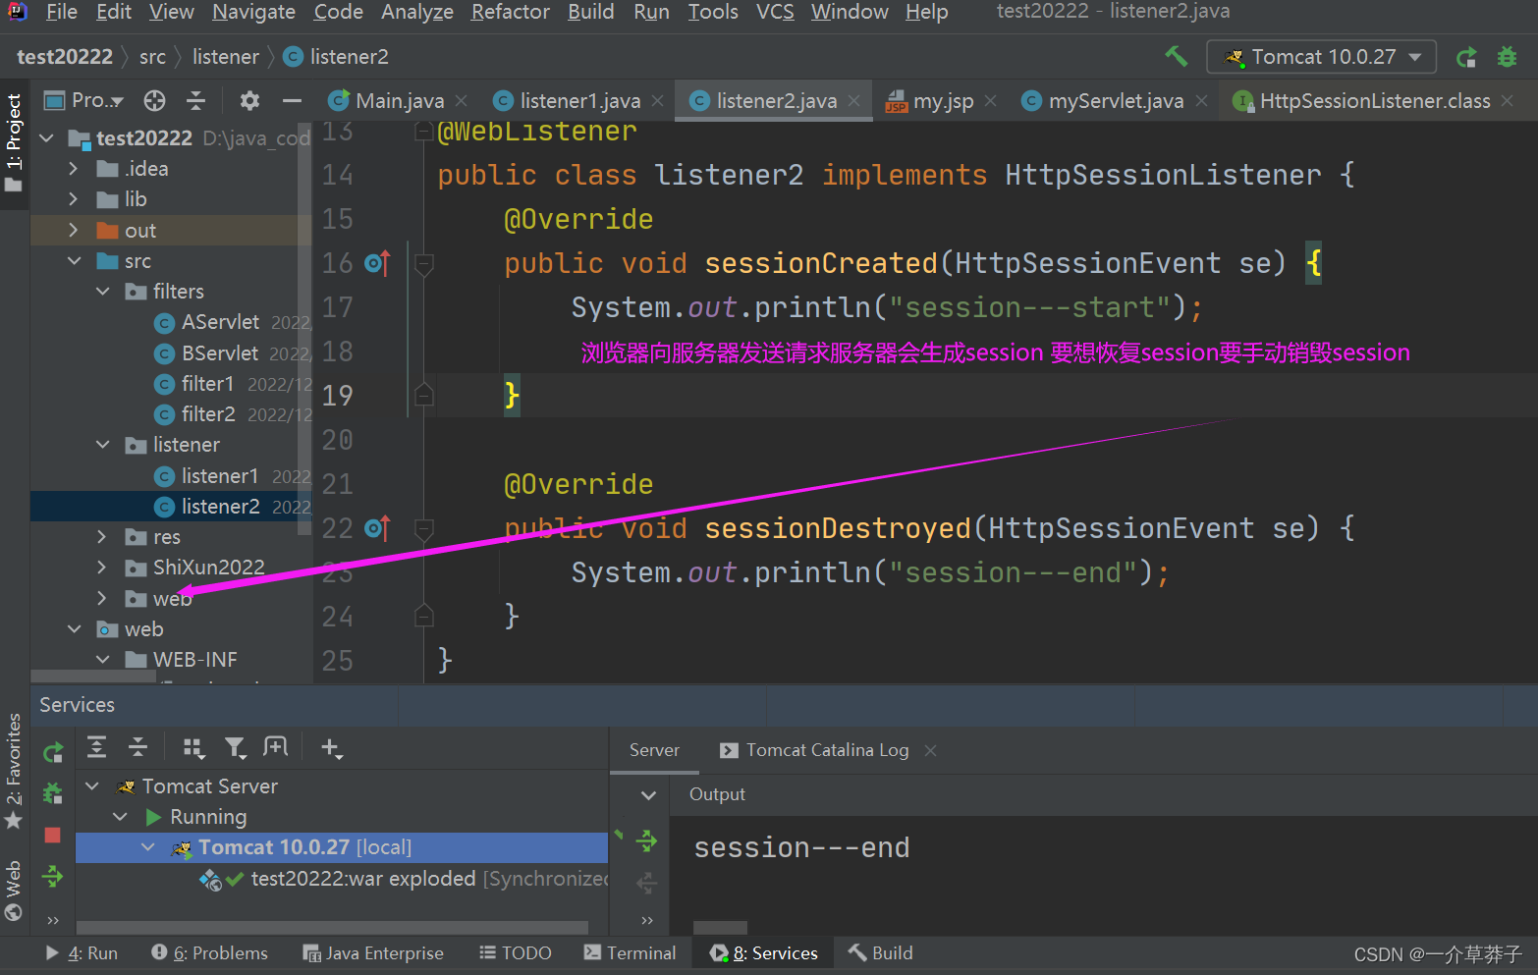The height and width of the screenshot is (975, 1538).
Task: Hide the Project panel with the minus icon
Action: 292,100
